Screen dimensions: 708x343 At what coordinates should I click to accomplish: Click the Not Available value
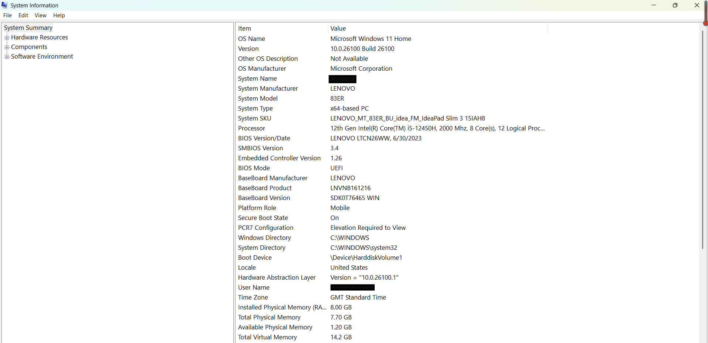pos(349,59)
